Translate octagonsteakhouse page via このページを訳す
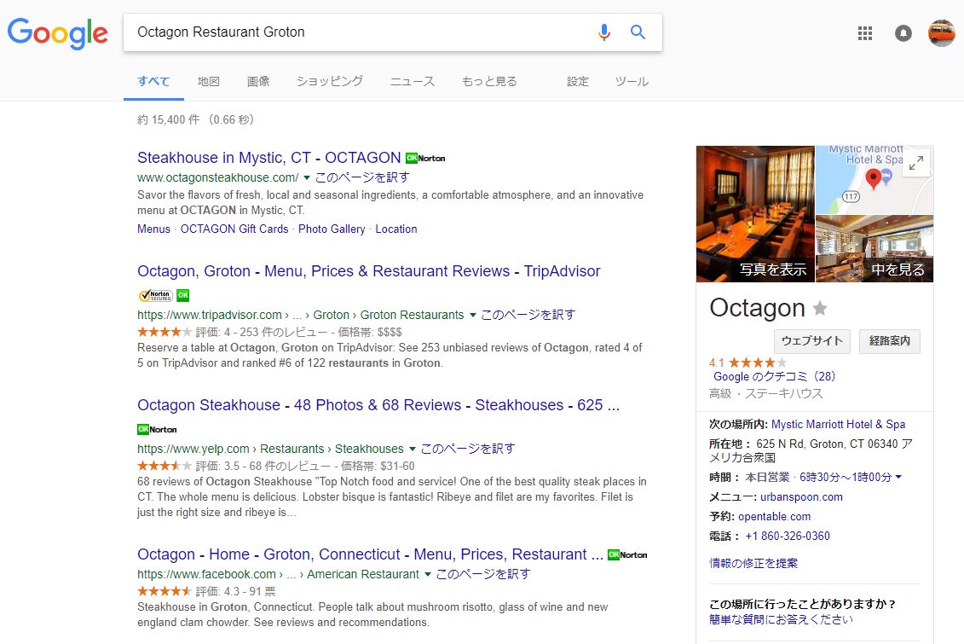 point(362,177)
